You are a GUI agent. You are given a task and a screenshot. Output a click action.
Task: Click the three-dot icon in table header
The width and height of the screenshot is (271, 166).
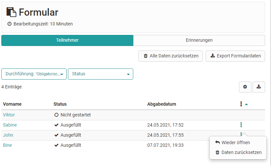click(x=241, y=104)
